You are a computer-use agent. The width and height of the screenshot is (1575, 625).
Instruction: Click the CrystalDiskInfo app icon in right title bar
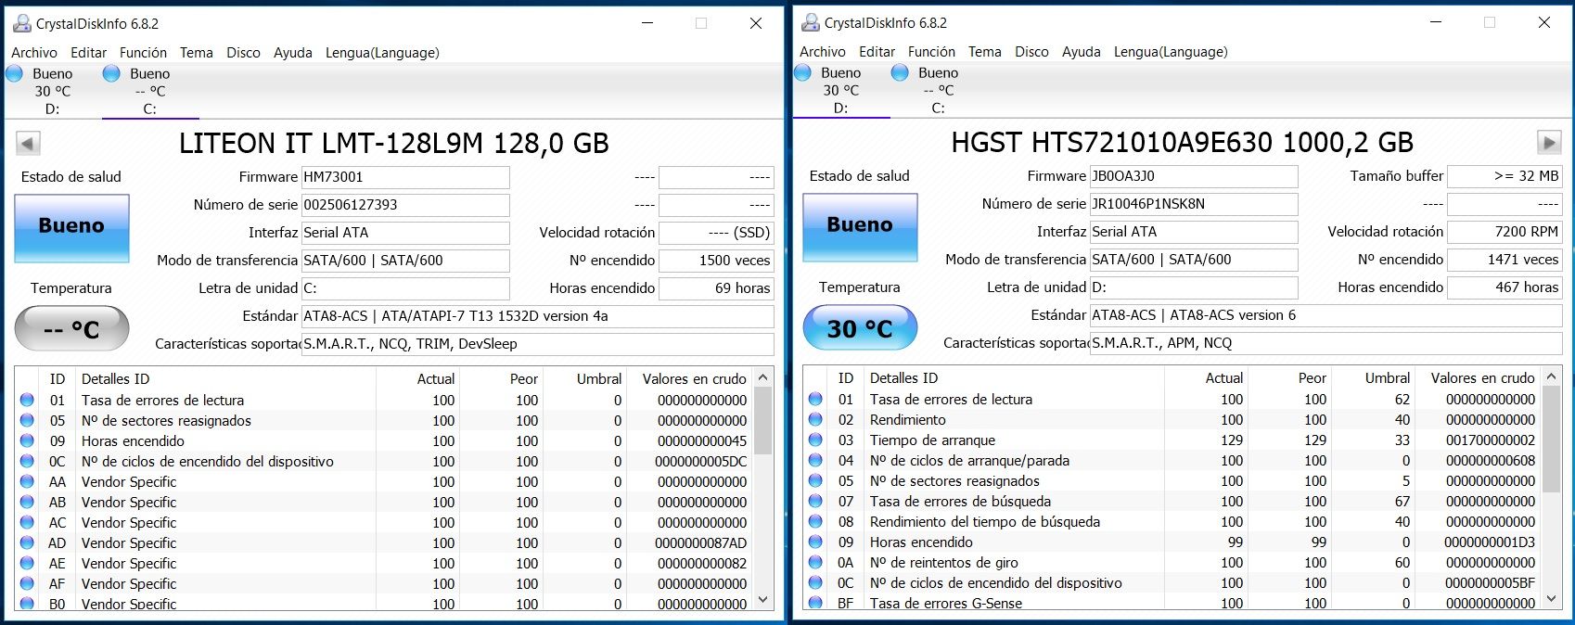(x=810, y=22)
